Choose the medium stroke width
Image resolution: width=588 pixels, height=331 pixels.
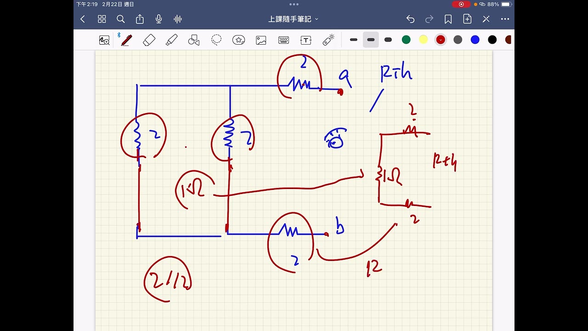(371, 40)
